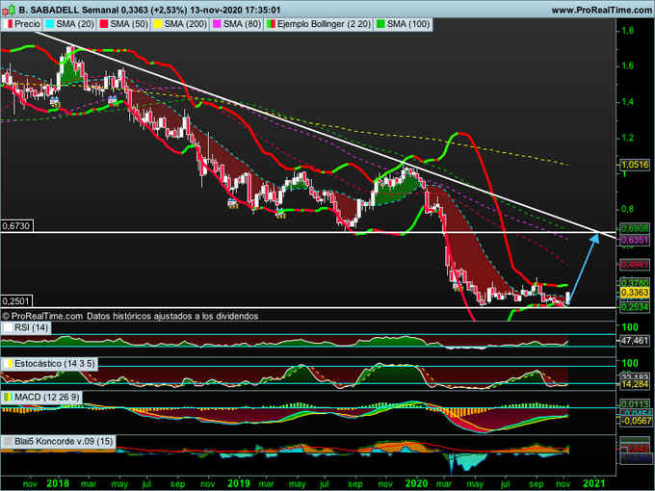
Task: Click the green 0,3780 price axis tag
Action: click(x=635, y=283)
